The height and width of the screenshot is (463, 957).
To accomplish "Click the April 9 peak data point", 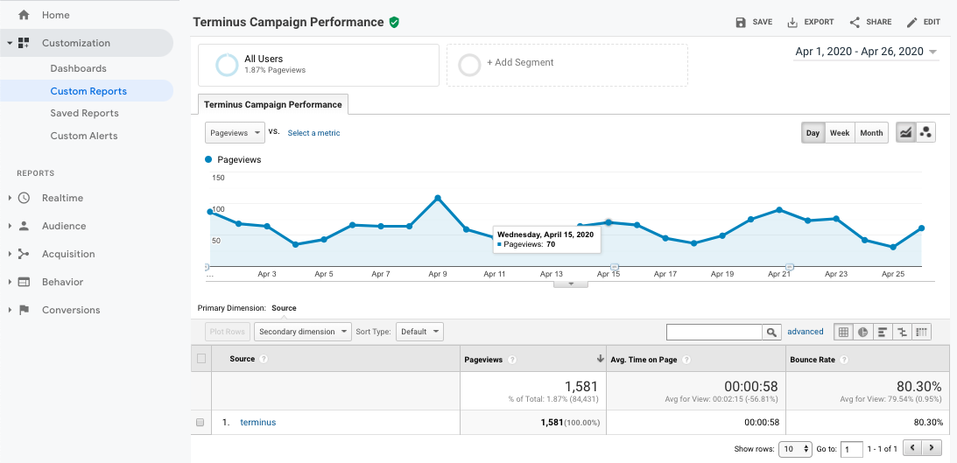I will (438, 198).
